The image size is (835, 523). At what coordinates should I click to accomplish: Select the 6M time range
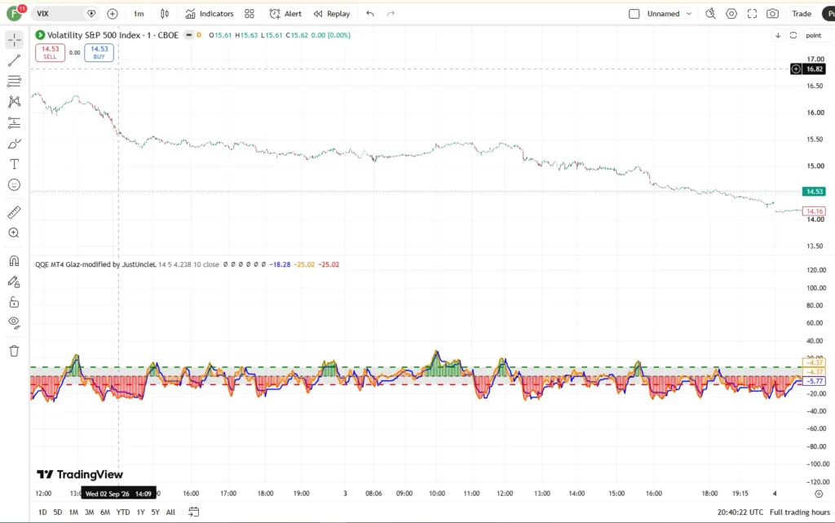point(105,512)
